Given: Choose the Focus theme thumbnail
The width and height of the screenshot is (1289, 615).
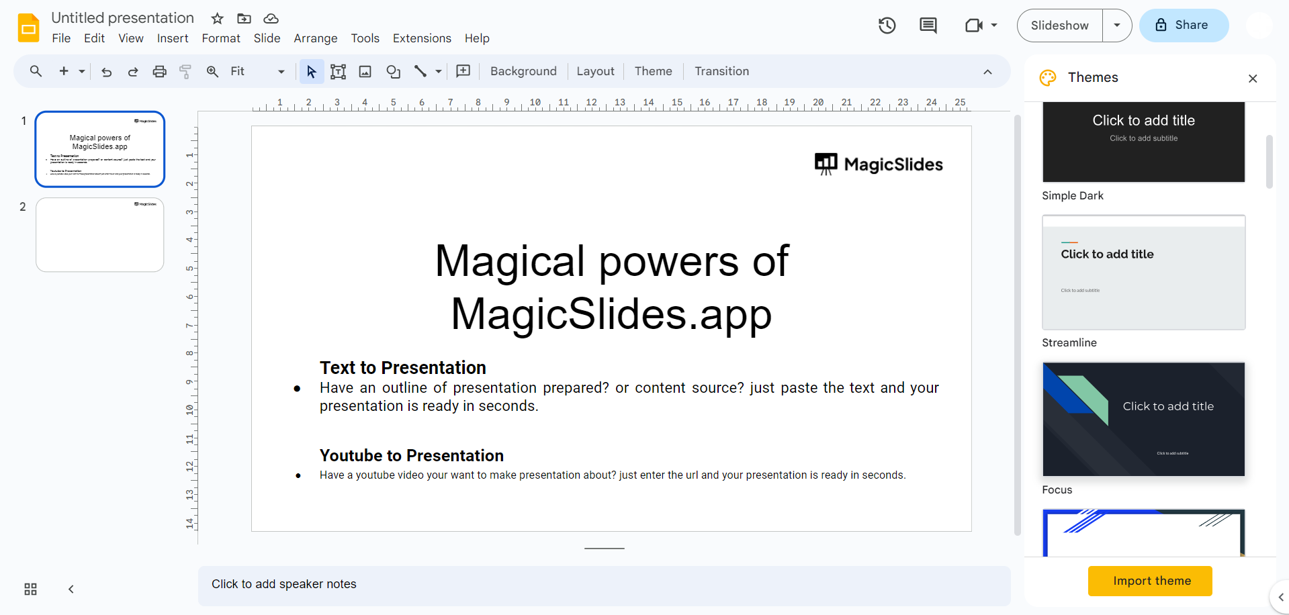Looking at the screenshot, I should point(1143,419).
